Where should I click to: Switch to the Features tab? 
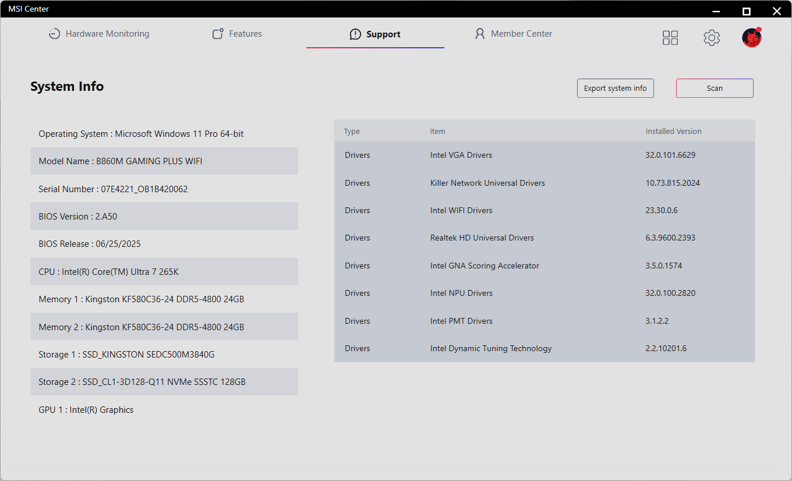click(x=237, y=34)
